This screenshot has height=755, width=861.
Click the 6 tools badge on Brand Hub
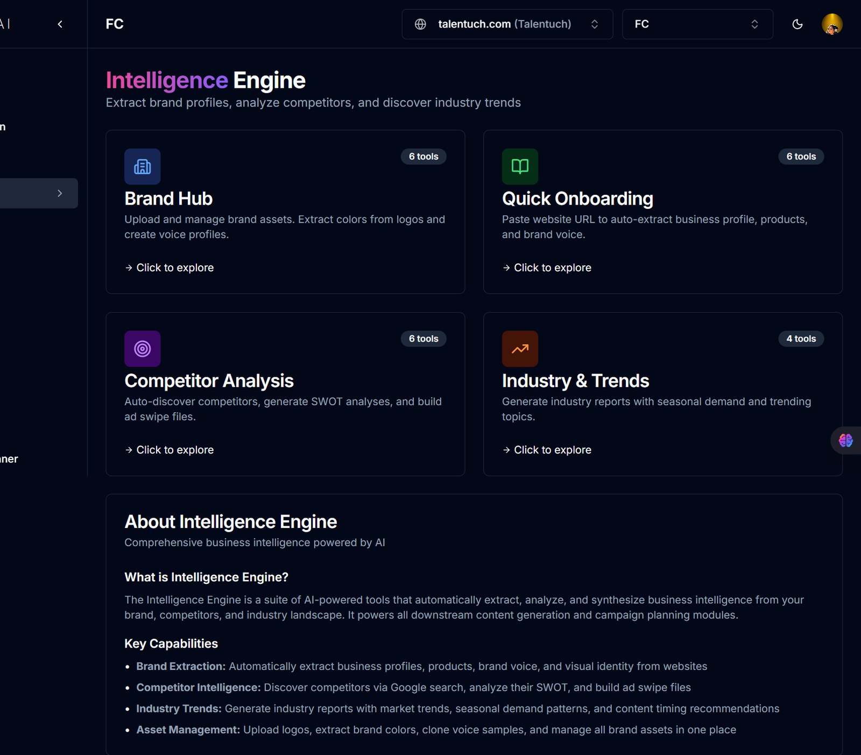(x=424, y=157)
